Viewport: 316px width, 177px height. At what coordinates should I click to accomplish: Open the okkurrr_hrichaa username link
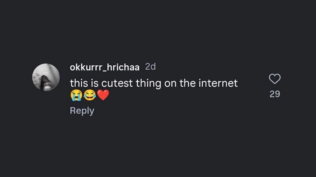(104, 67)
